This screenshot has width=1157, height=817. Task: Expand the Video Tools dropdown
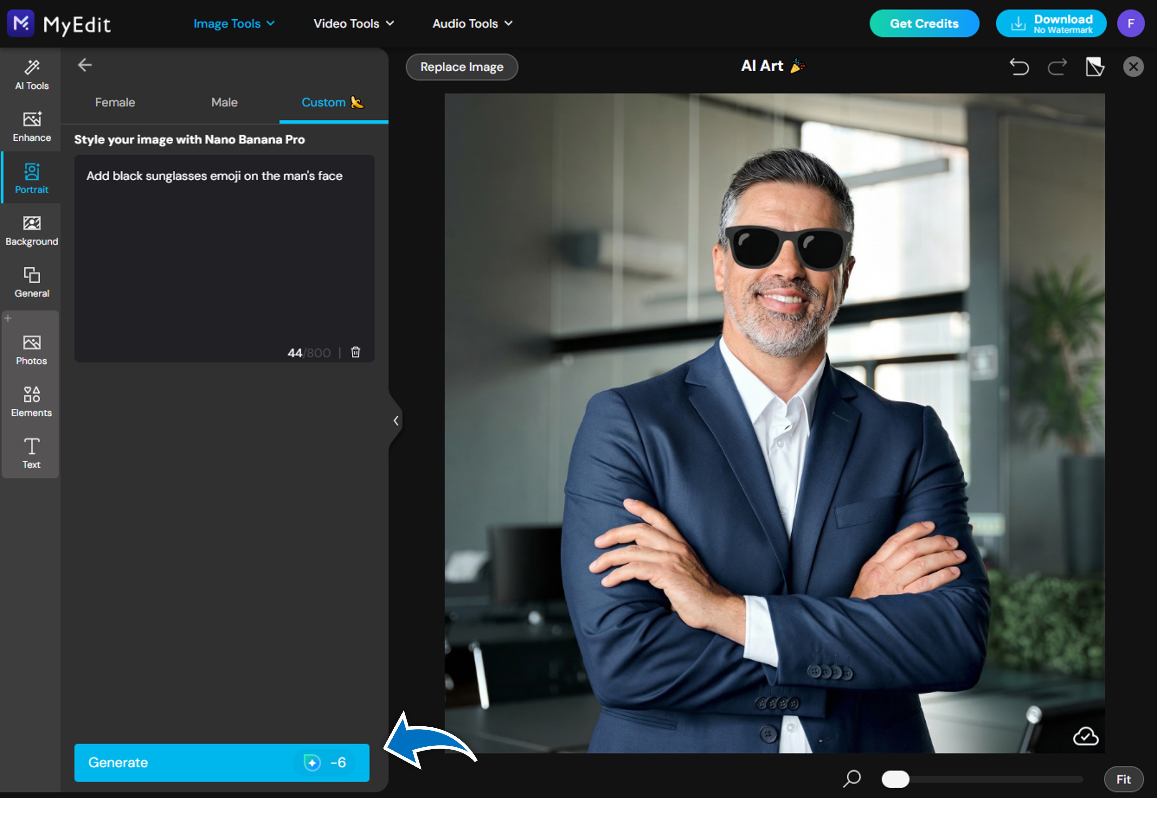pos(353,24)
